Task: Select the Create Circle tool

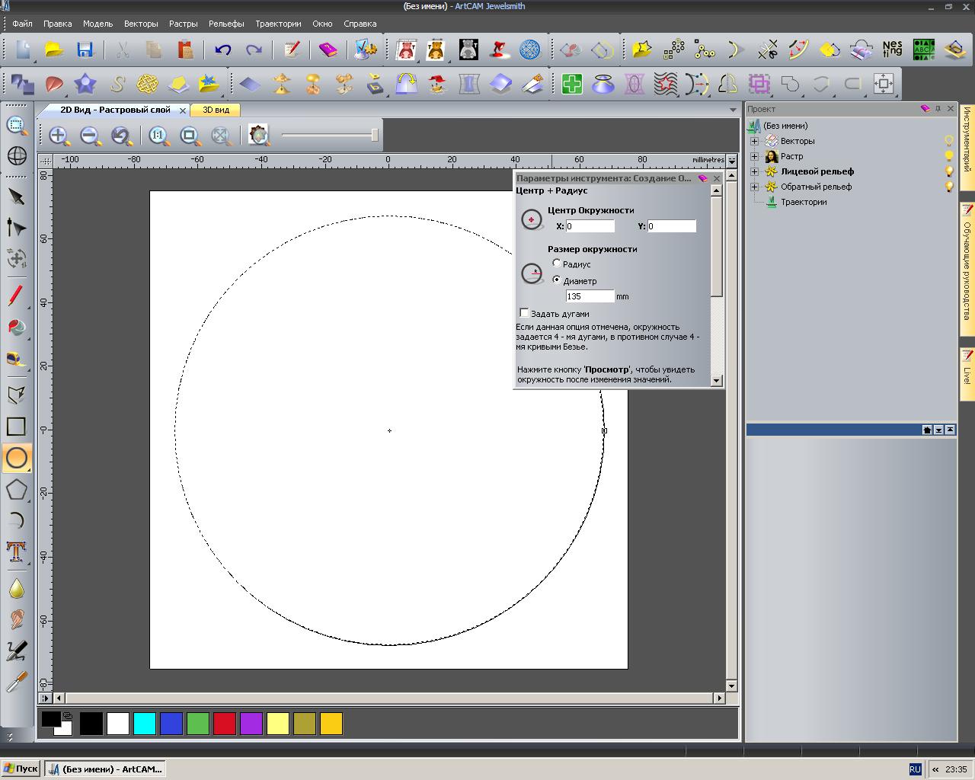Action: [x=17, y=458]
